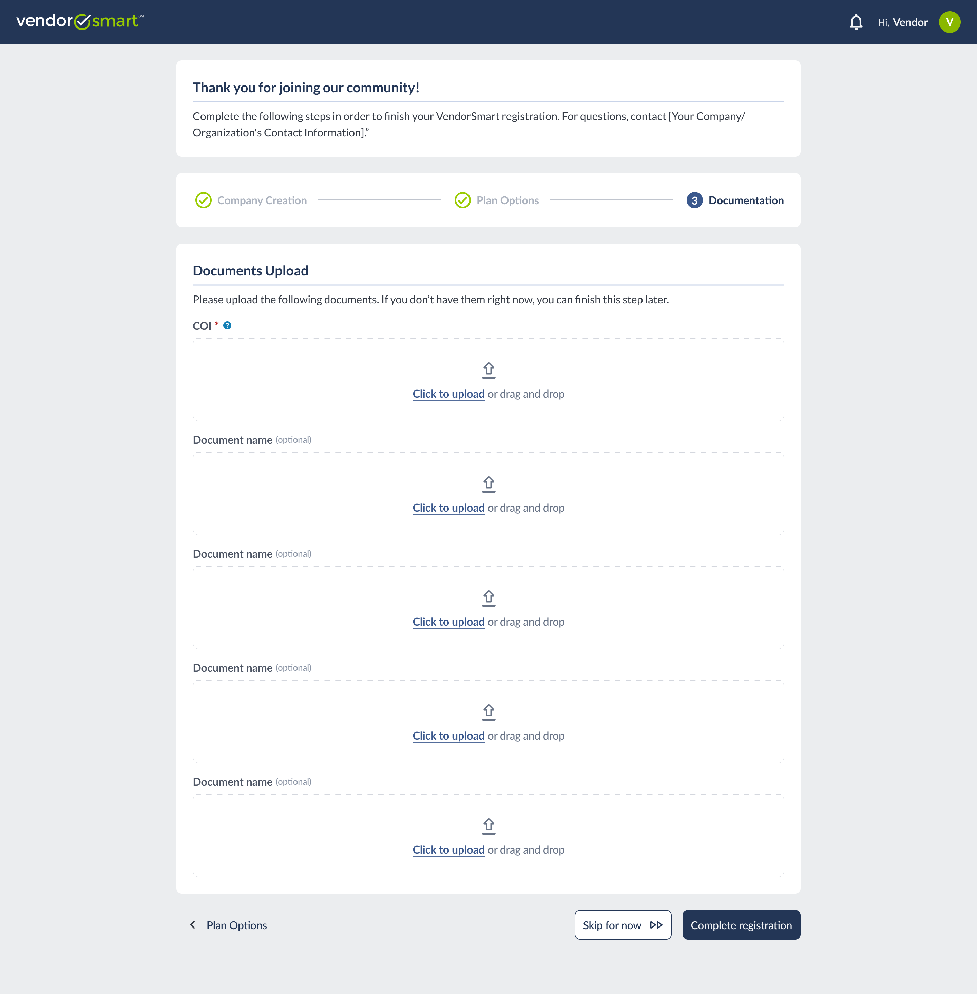Image resolution: width=977 pixels, height=994 pixels.
Task: Go back to Plan Options
Action: tap(229, 925)
